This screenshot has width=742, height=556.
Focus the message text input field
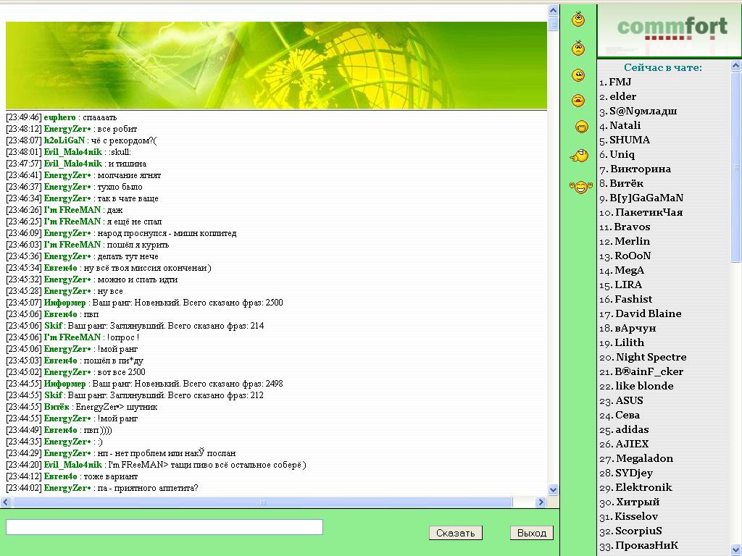(164, 527)
